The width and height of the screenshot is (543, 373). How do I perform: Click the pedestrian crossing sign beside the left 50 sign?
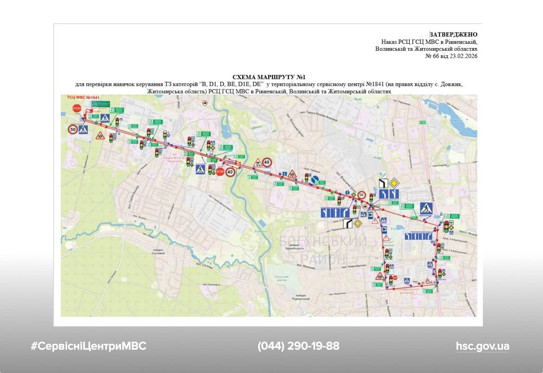[x=83, y=130]
